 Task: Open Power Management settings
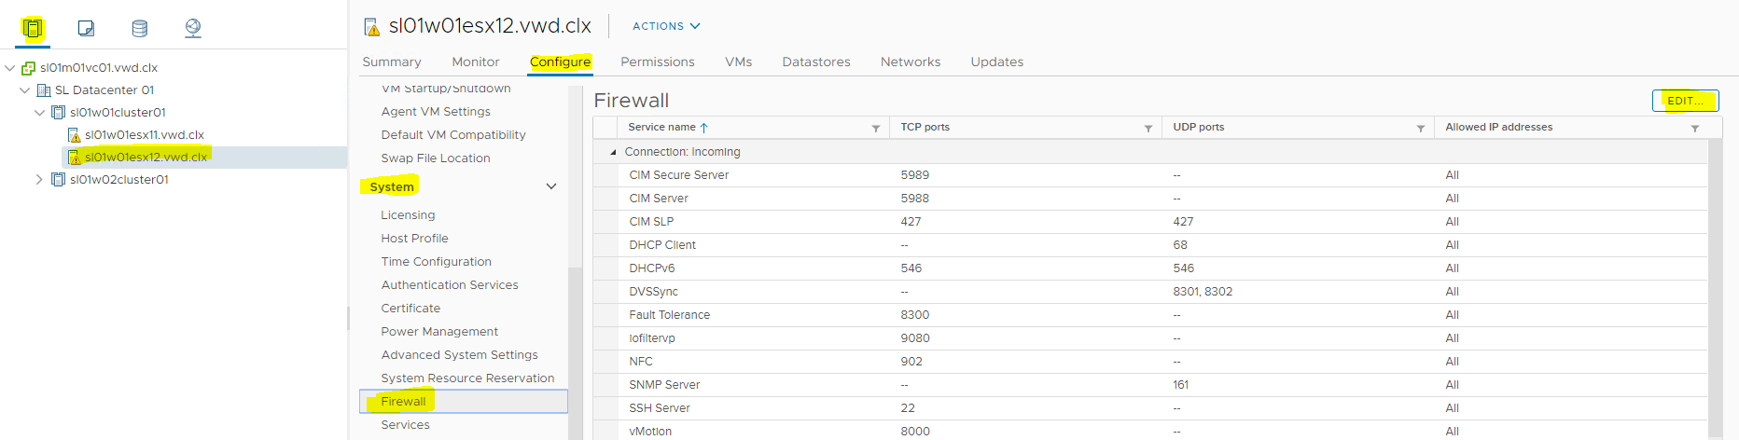439,332
